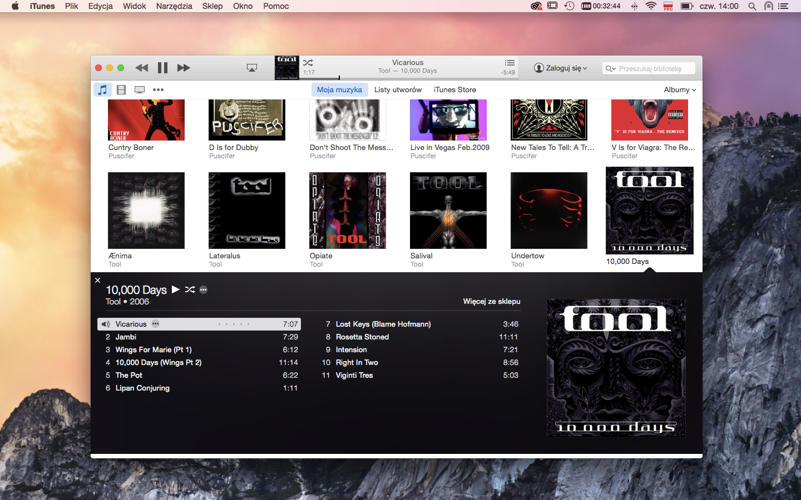Select 10,000 Days (Wings Pt 2) track
Screen dimensions: 801x500
point(199,362)
